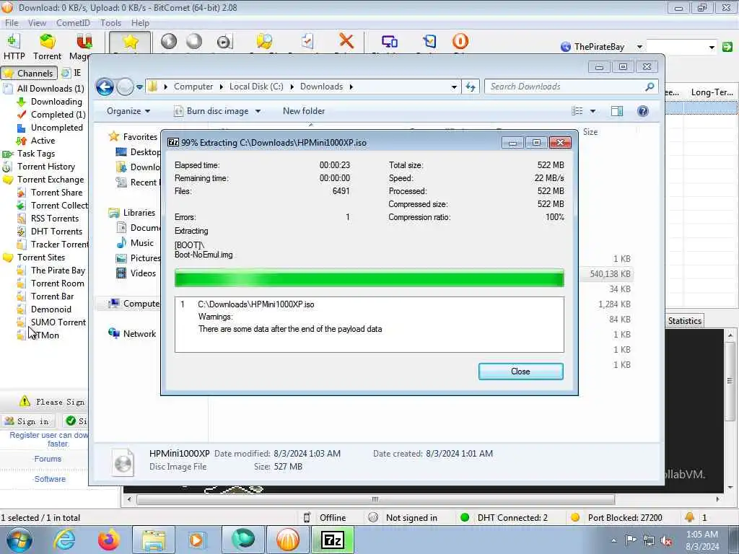Open the ThePirateBay search engine dropdown
The width and height of the screenshot is (739, 554).
[639, 47]
